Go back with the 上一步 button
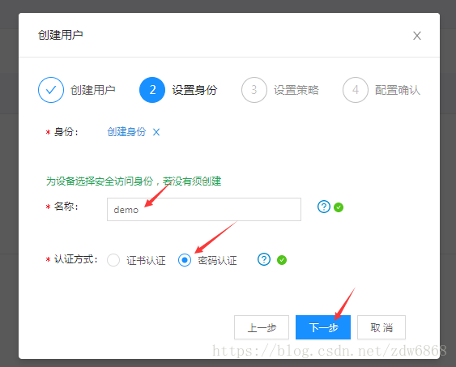 (262, 327)
